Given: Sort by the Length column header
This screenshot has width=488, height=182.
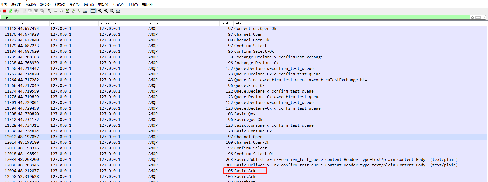Looking at the screenshot, I should pyautogui.click(x=226, y=23).
